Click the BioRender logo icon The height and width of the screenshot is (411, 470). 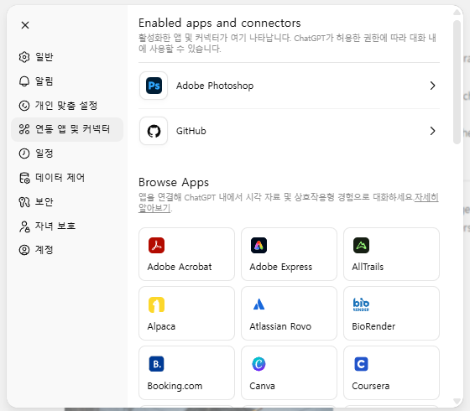[x=361, y=304]
